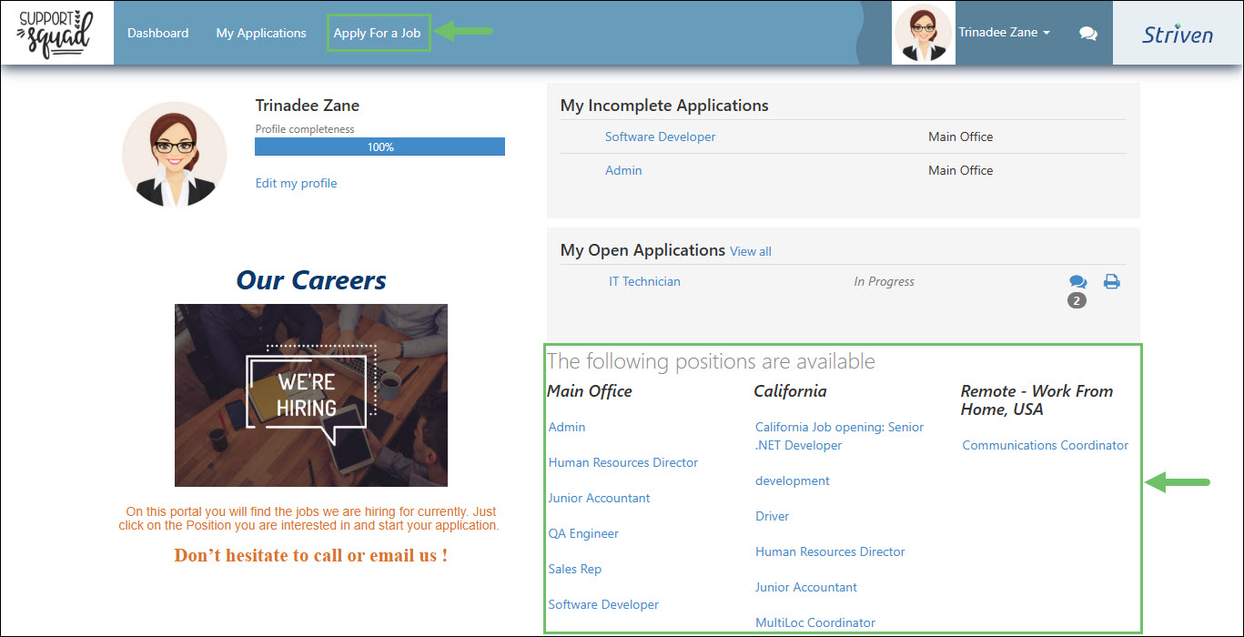
Task: Print the IT Technician application
Action: [1111, 281]
